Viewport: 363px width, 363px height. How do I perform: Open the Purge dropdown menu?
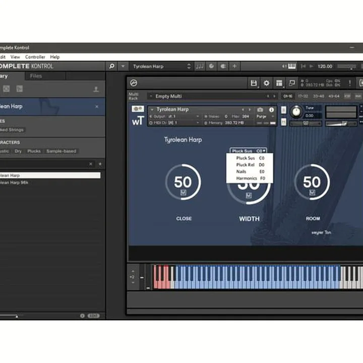click(266, 116)
